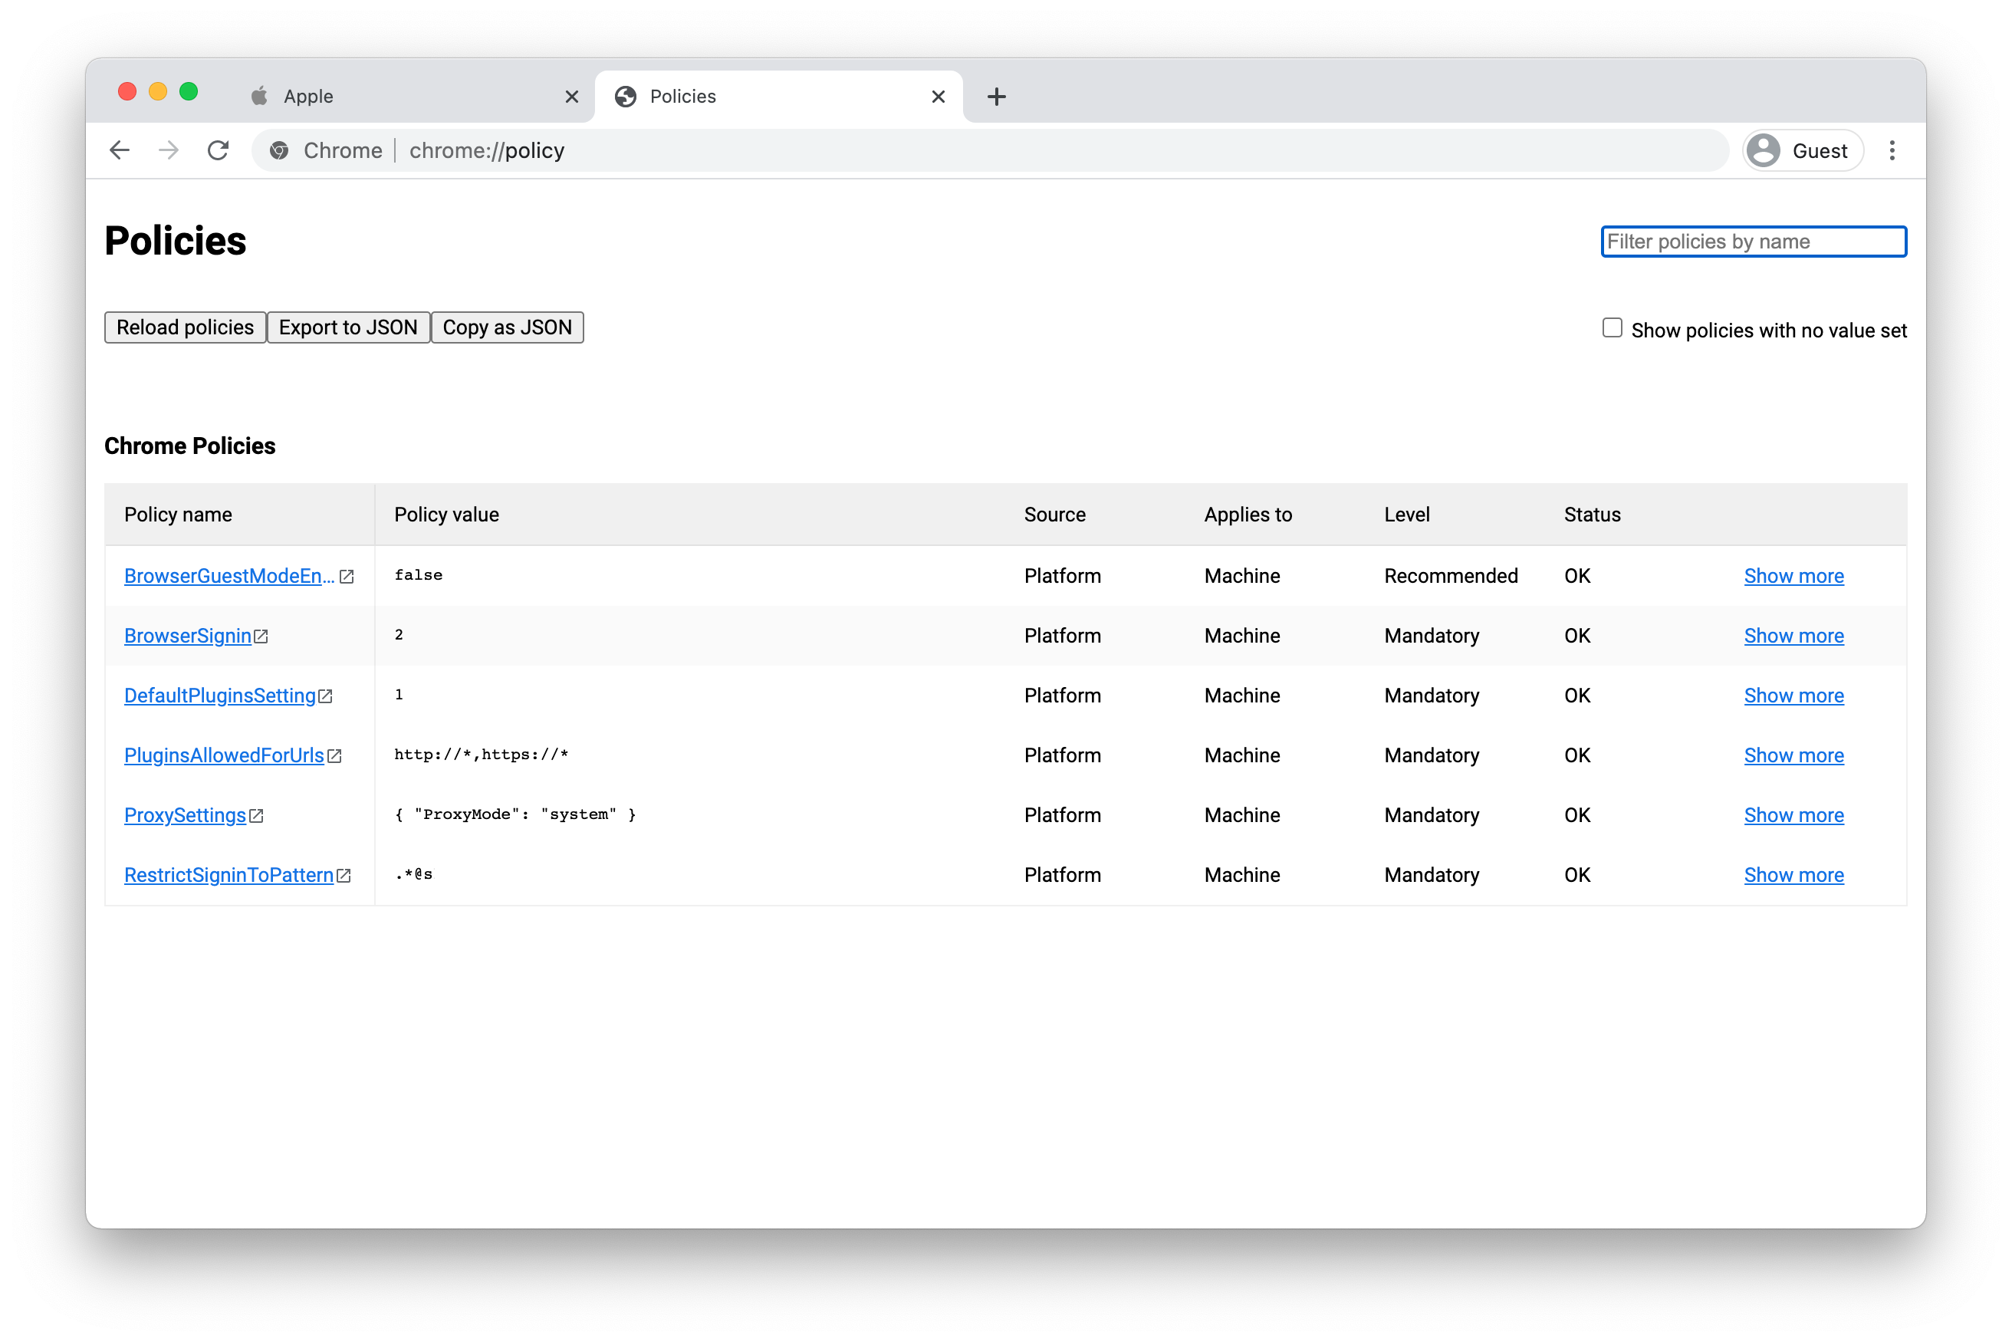Screen dimensions: 2012x1342
Task: Close the Policies tab
Action: pos(938,97)
